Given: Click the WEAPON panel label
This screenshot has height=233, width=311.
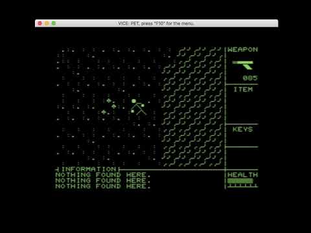Looking at the screenshot, I should (242, 49).
